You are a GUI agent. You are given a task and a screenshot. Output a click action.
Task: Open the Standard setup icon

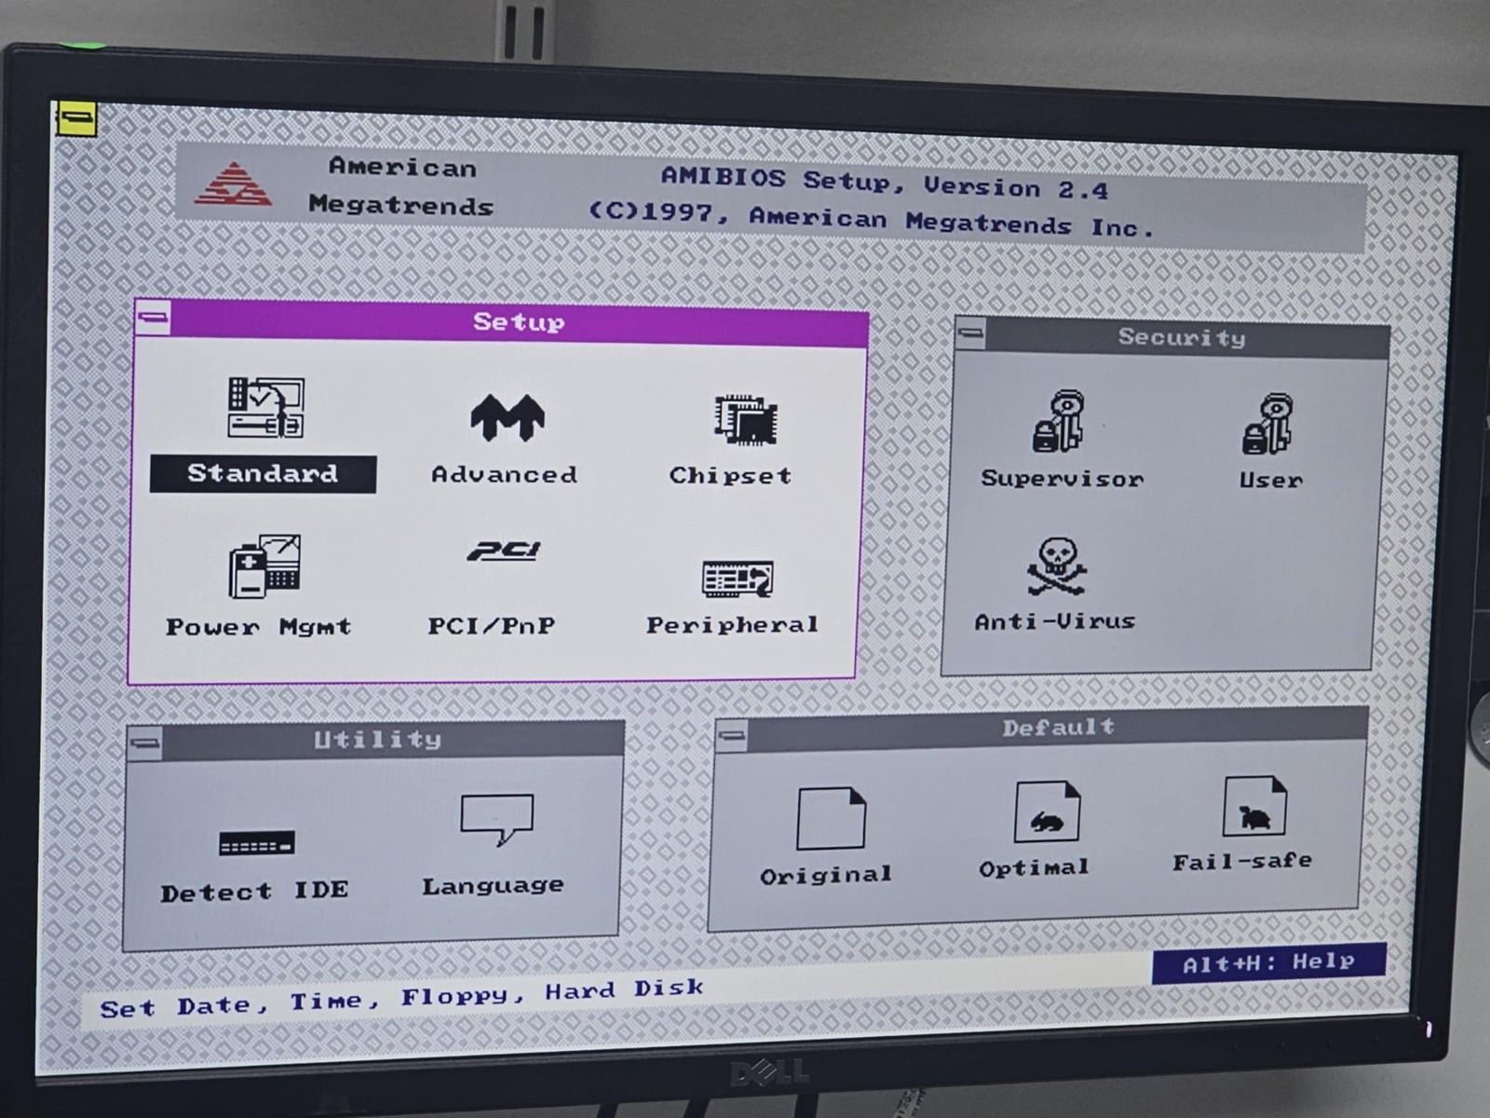(x=265, y=408)
